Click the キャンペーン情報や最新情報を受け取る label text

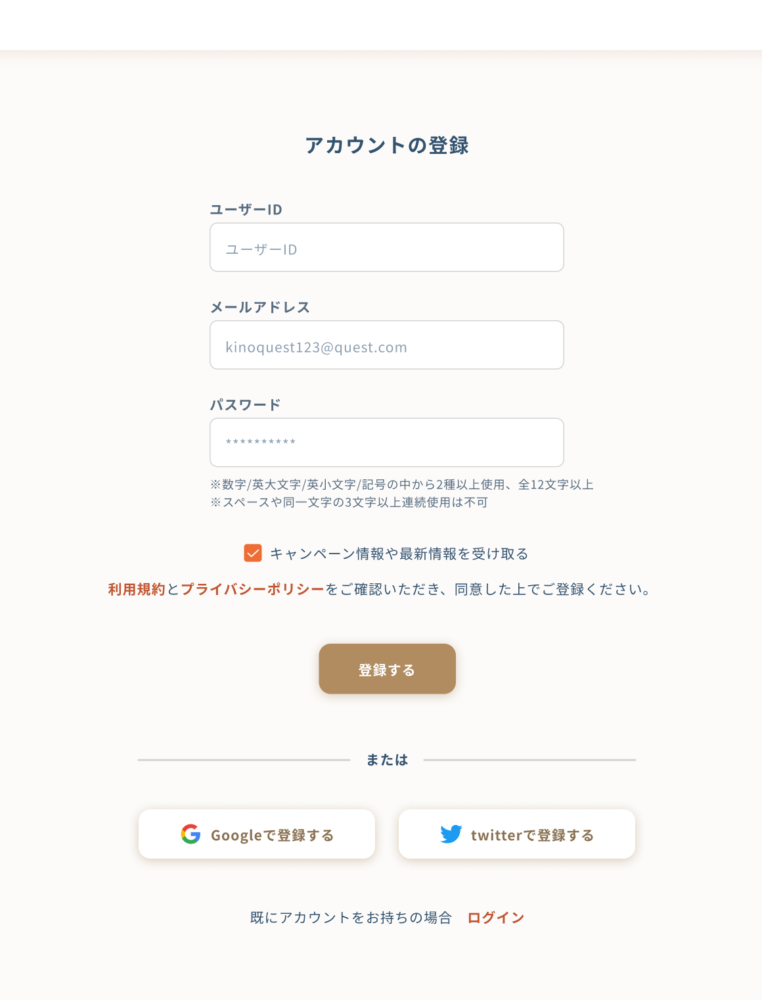[399, 554]
